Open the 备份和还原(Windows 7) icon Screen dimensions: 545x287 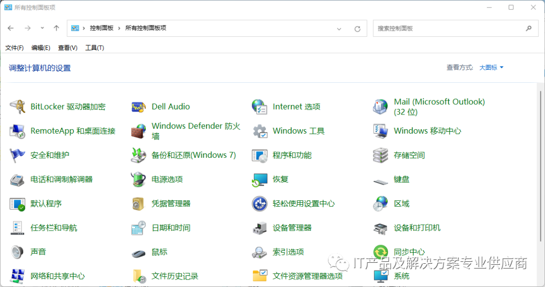(138, 155)
